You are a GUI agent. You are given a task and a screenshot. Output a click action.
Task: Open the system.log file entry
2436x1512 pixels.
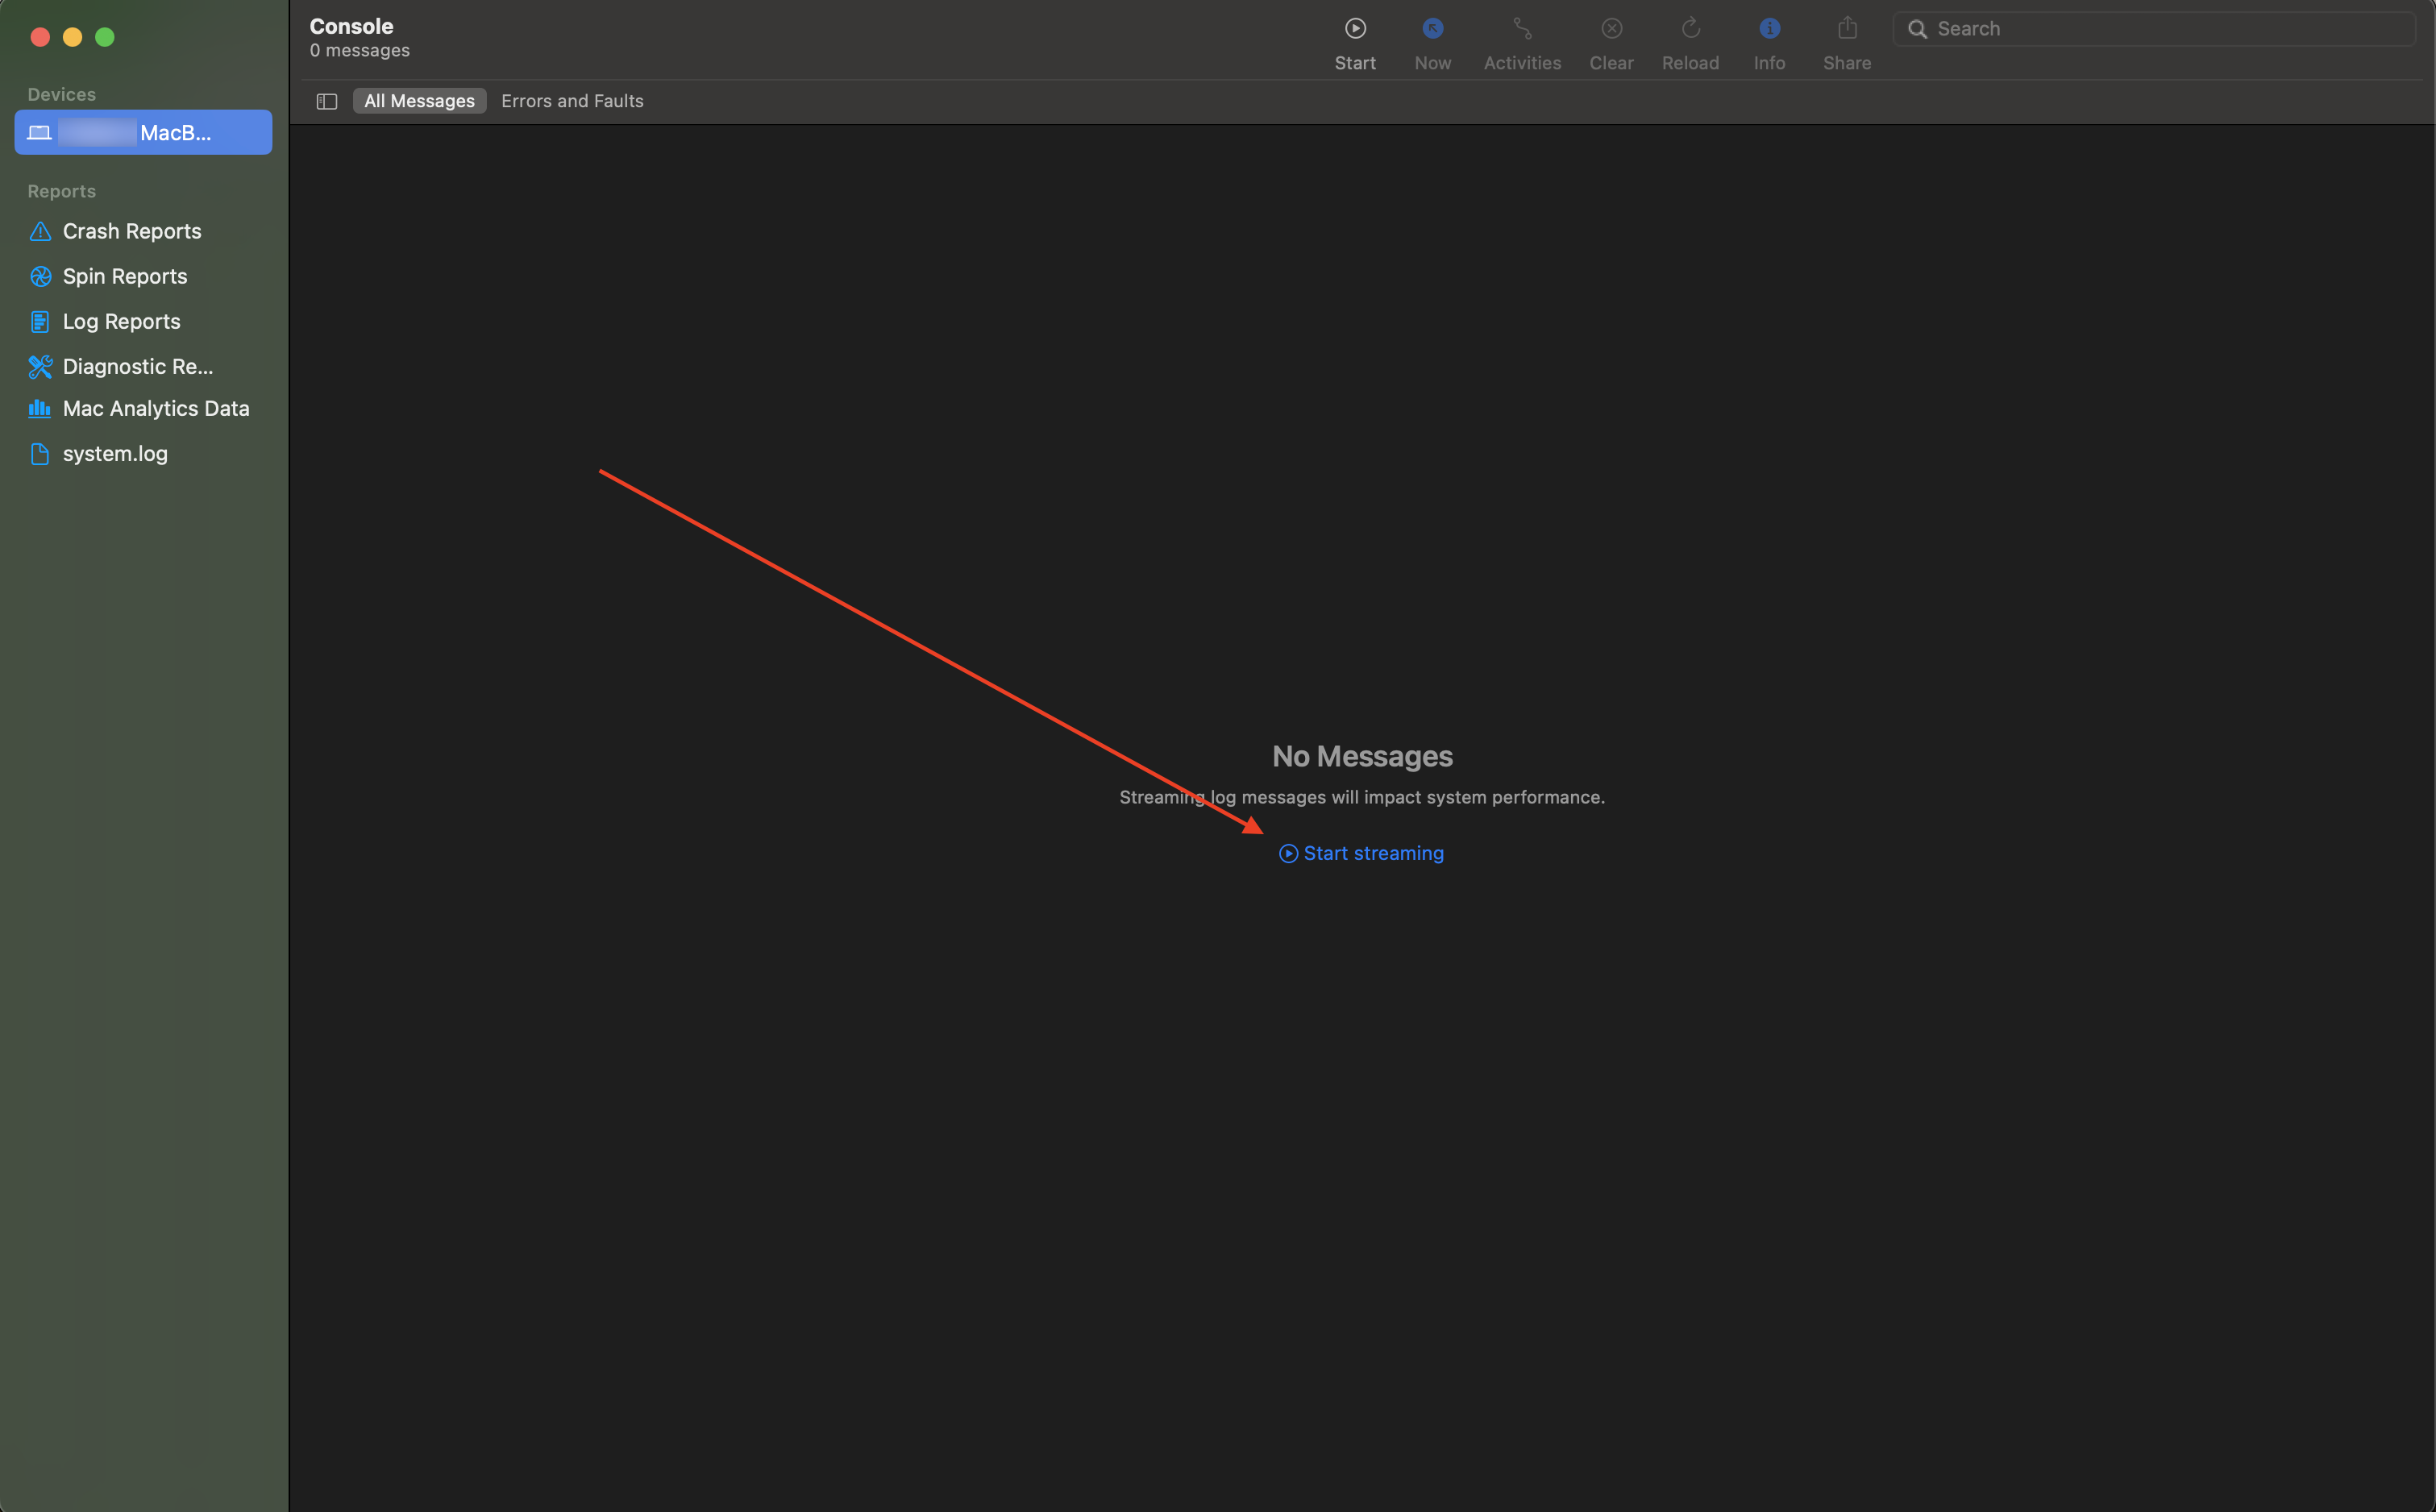tap(115, 454)
